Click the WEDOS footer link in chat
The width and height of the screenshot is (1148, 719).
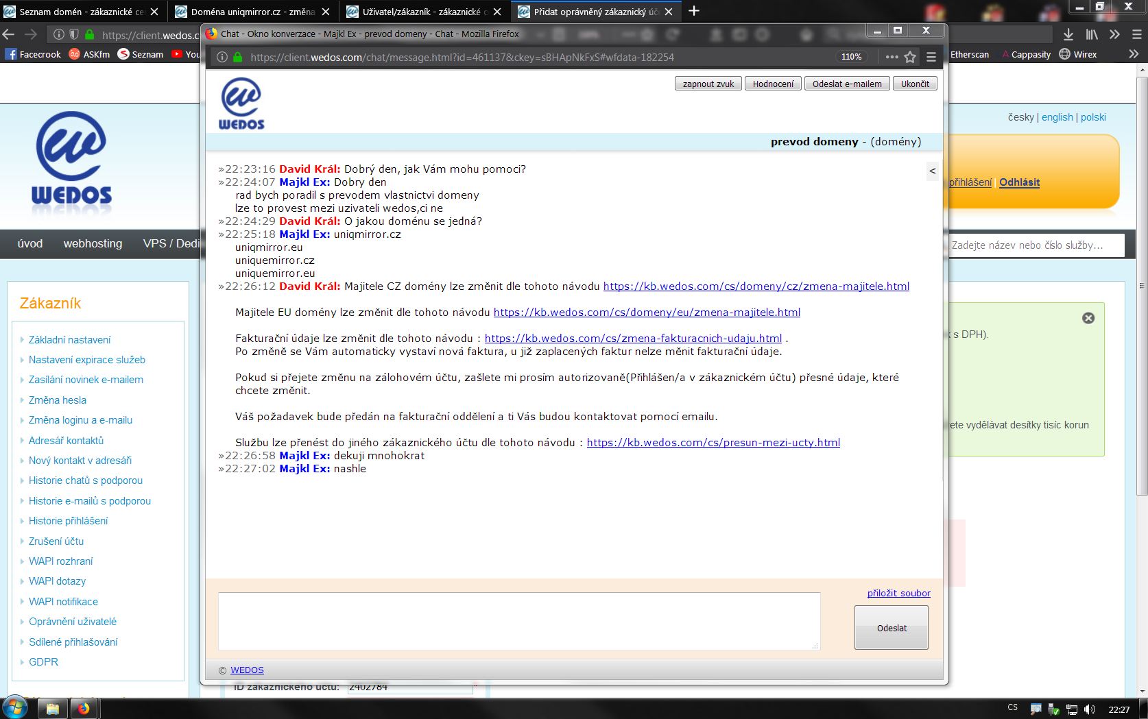tap(247, 670)
